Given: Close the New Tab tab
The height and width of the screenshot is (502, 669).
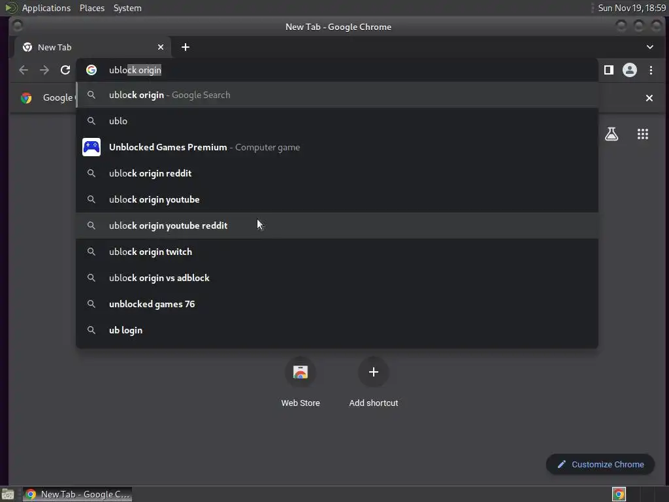Looking at the screenshot, I should tap(161, 47).
